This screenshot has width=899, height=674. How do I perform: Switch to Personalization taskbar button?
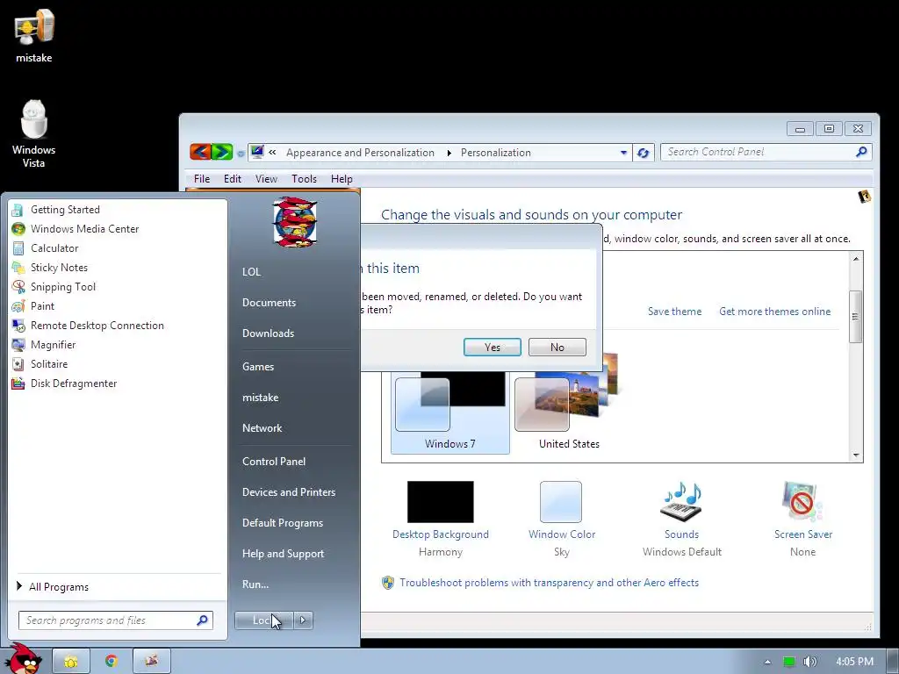(151, 662)
